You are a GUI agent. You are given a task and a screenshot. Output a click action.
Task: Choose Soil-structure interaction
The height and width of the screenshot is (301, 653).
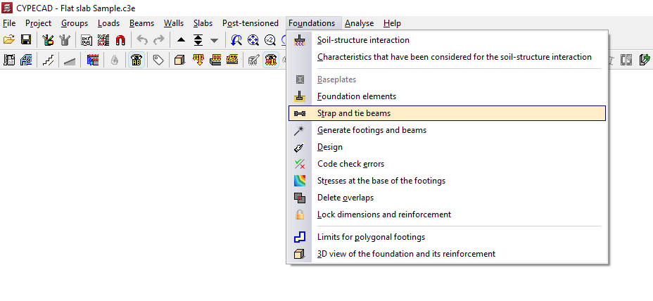(447, 40)
